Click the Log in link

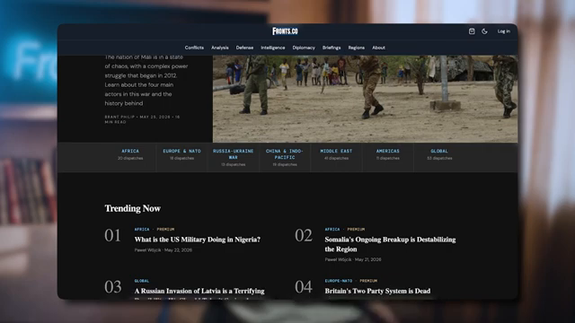coord(503,31)
